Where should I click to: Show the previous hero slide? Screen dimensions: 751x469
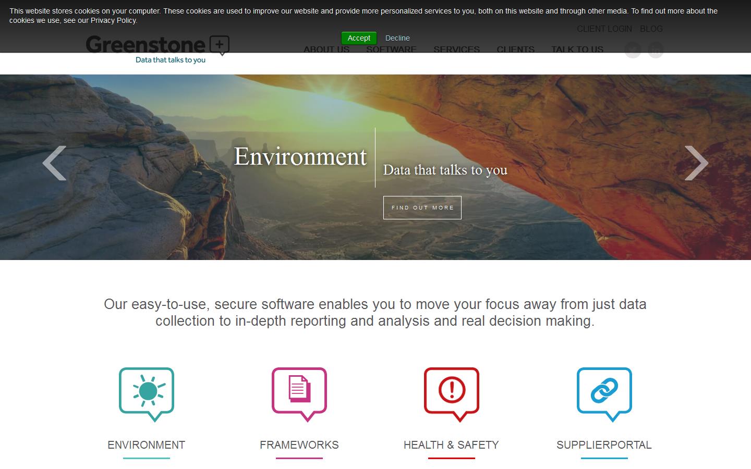pos(54,163)
